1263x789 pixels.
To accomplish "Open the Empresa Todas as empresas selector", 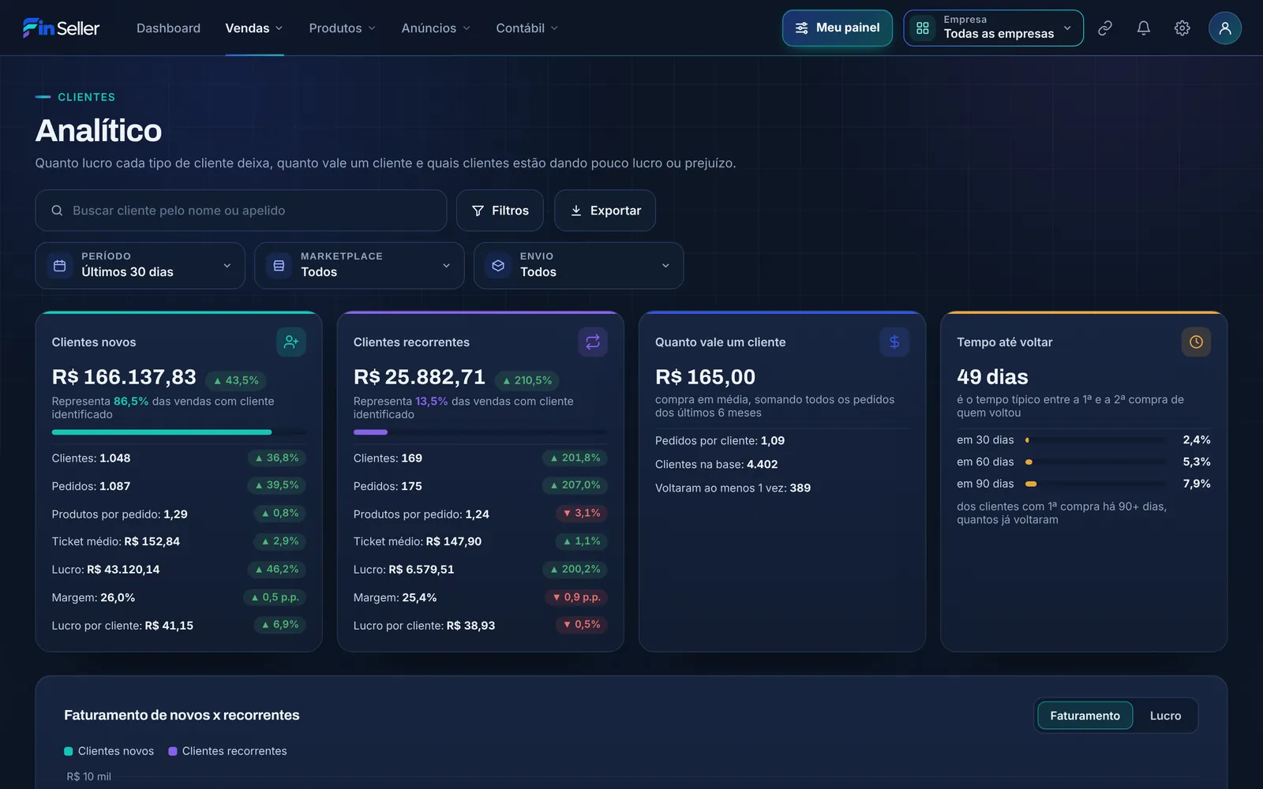I will [x=993, y=28].
